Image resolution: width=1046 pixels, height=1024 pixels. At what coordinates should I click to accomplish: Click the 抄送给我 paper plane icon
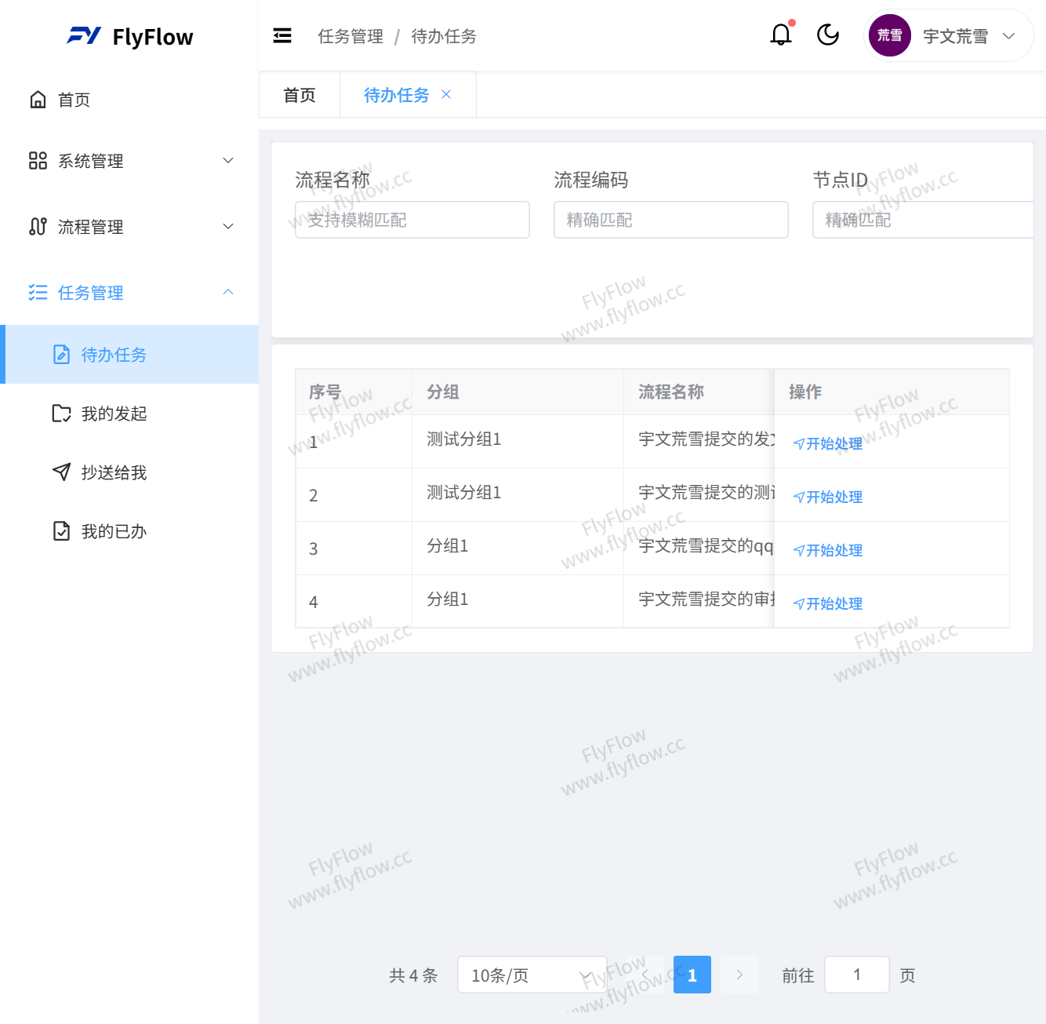[61, 472]
